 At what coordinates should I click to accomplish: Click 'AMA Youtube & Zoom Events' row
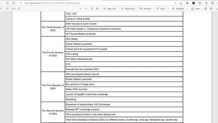coord(124,24)
